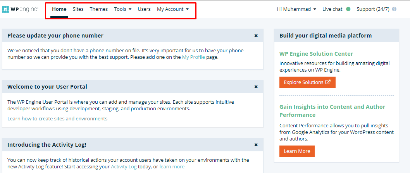Start a Live chat session
This screenshot has width=410, height=173.
point(332,9)
